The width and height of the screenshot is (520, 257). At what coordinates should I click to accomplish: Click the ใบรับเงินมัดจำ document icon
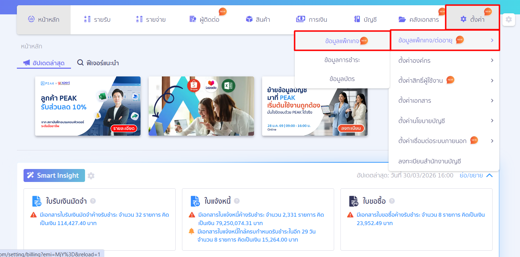coord(37,201)
